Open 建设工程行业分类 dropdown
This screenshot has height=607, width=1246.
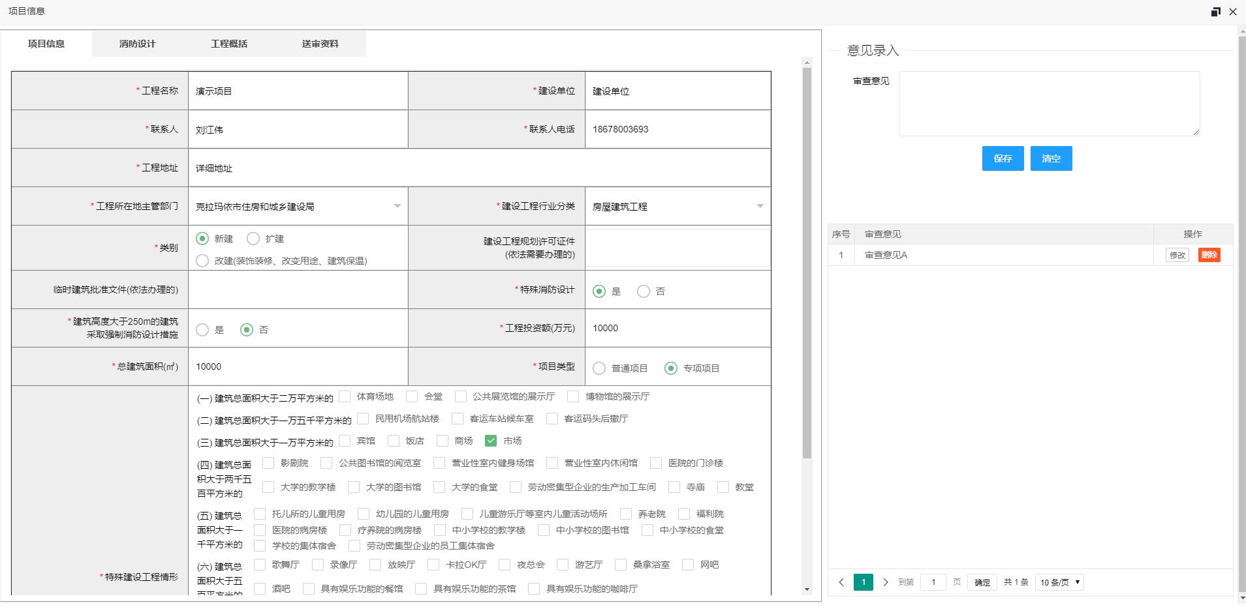[678, 206]
